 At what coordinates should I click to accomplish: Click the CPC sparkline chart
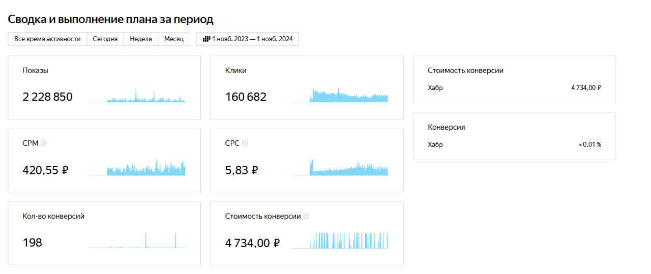coord(340,168)
